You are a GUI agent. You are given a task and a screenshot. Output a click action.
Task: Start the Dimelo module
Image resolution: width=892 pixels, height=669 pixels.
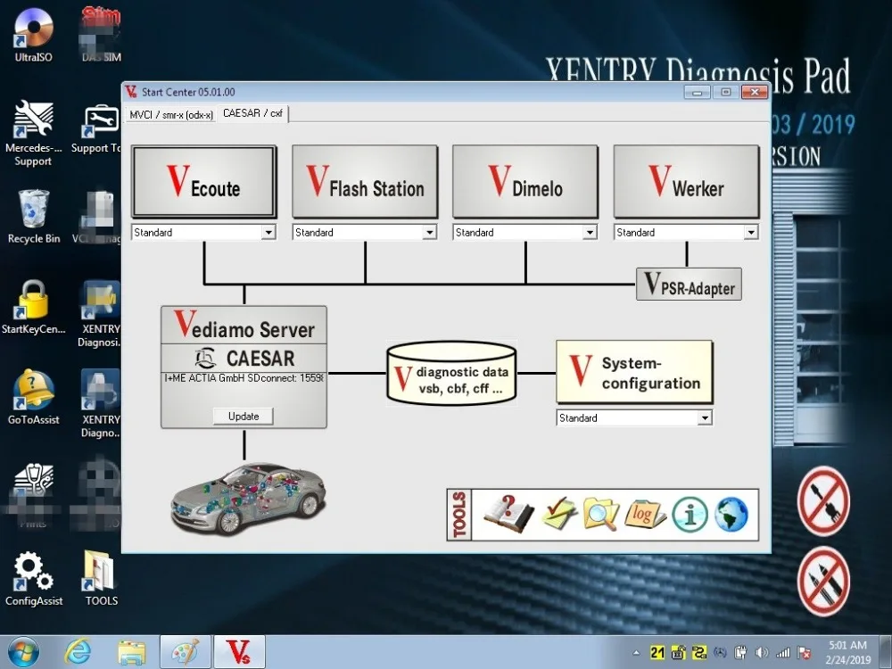[x=525, y=181]
